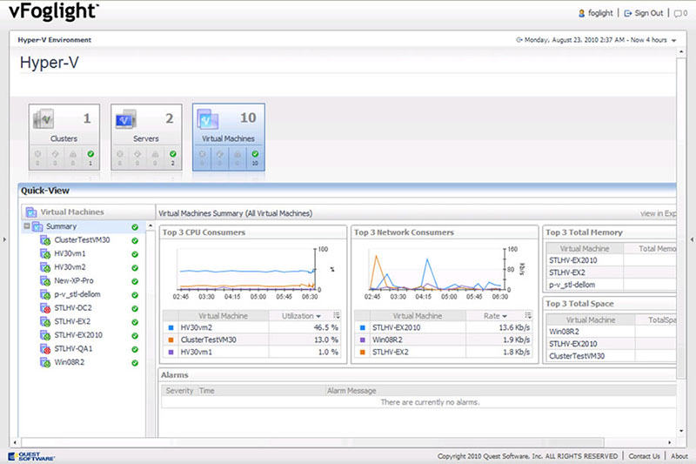The height and width of the screenshot is (464, 696).
Task: Click ClusterTestVM30 in Top 3 Total Space
Action: point(577,356)
